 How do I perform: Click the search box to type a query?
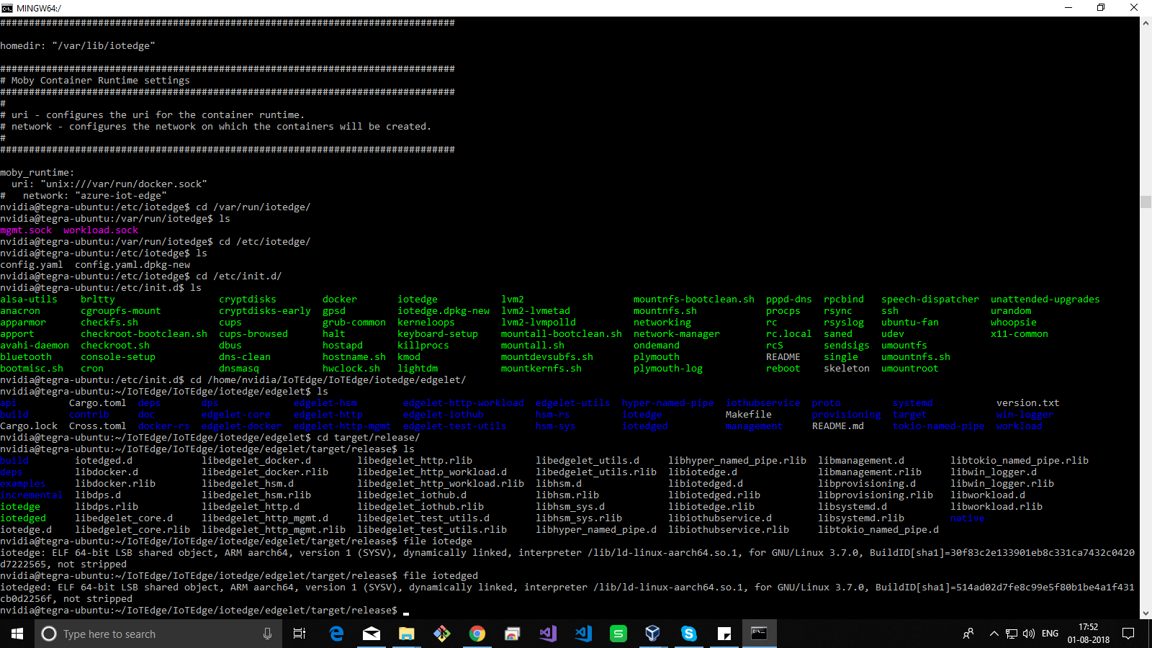144,634
